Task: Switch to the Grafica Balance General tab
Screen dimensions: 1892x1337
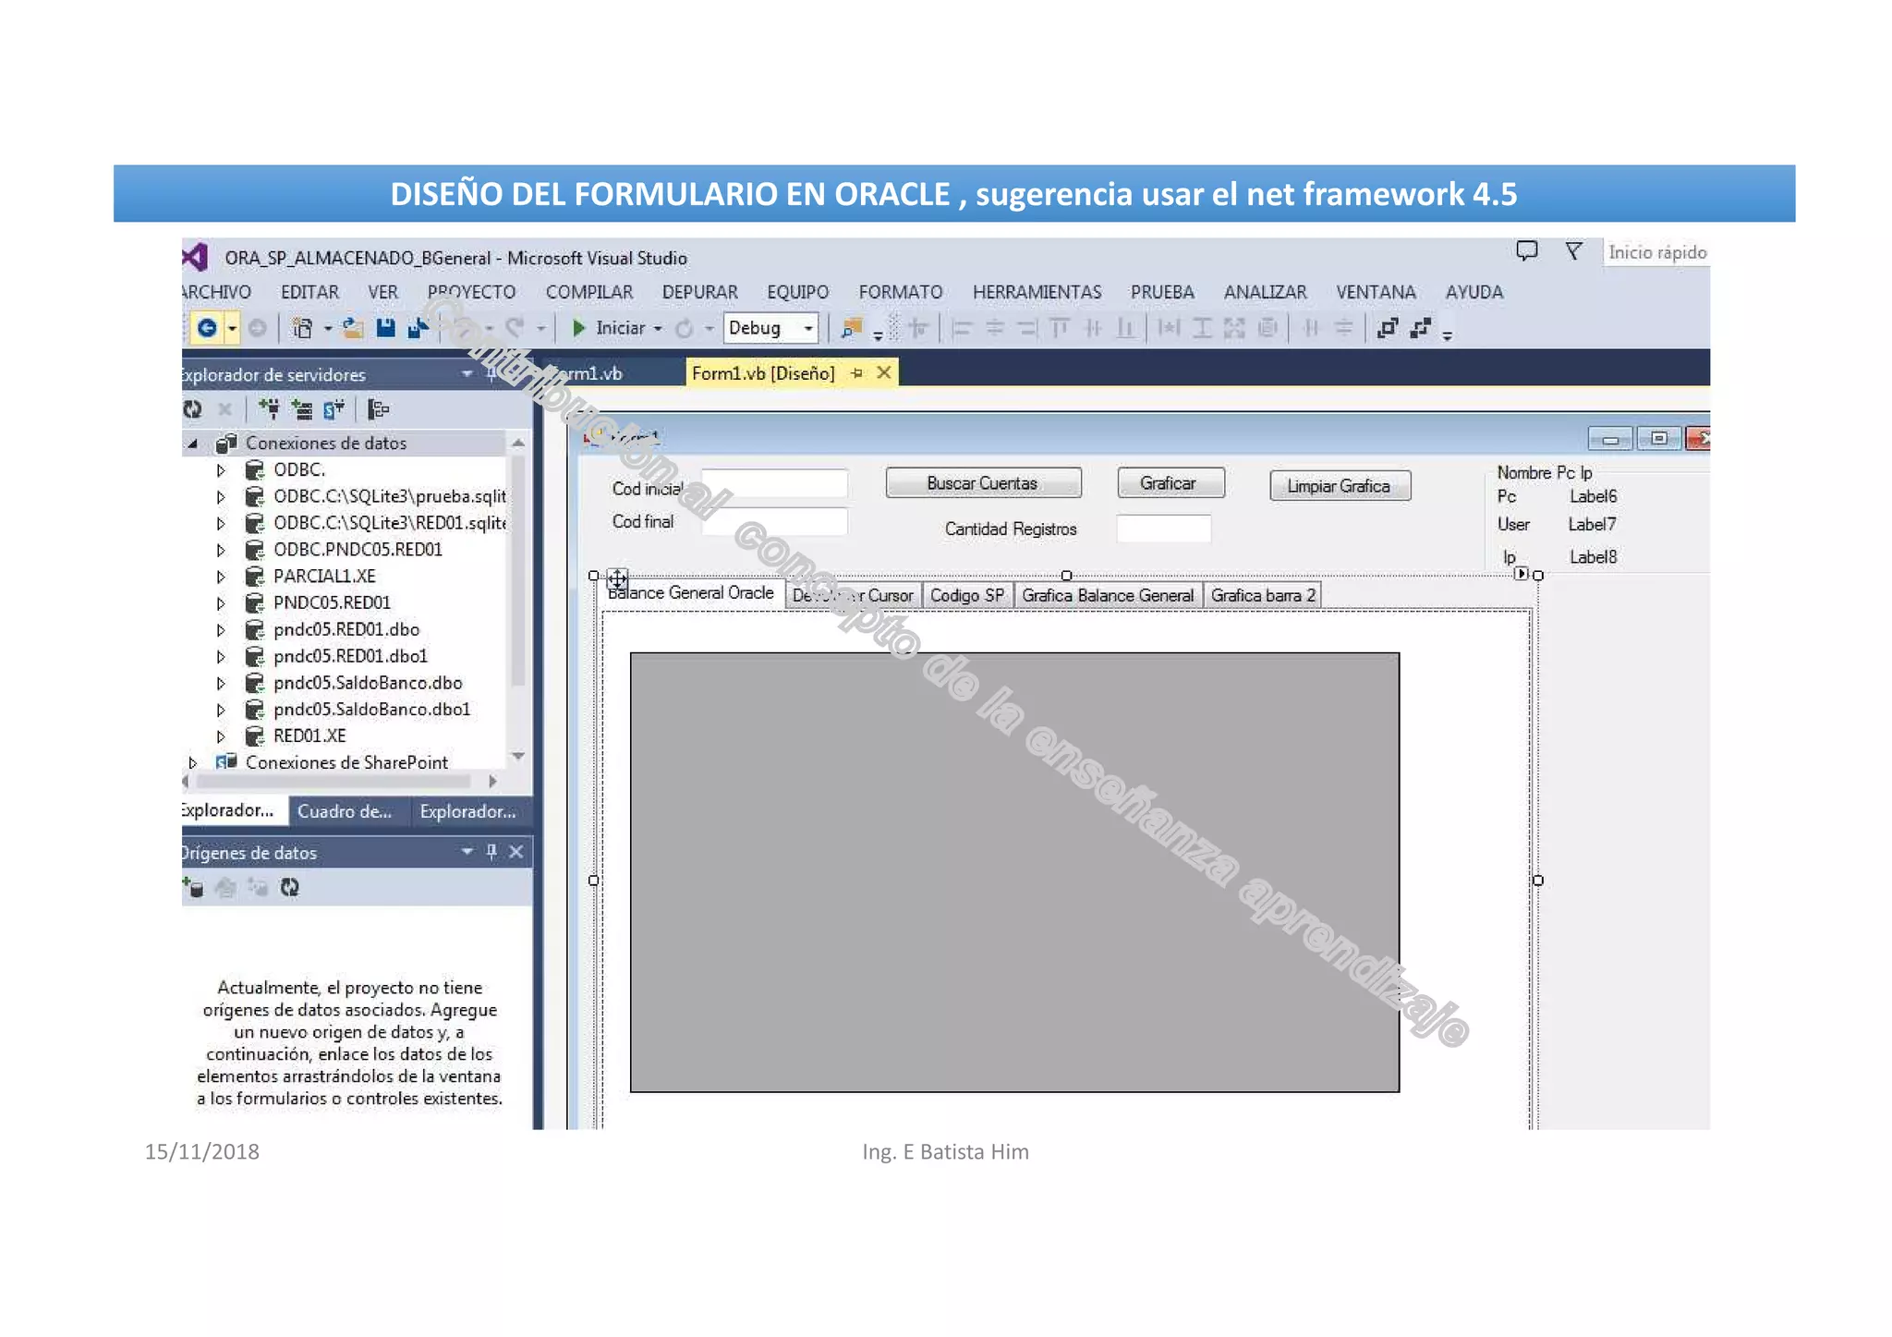Action: (1108, 596)
